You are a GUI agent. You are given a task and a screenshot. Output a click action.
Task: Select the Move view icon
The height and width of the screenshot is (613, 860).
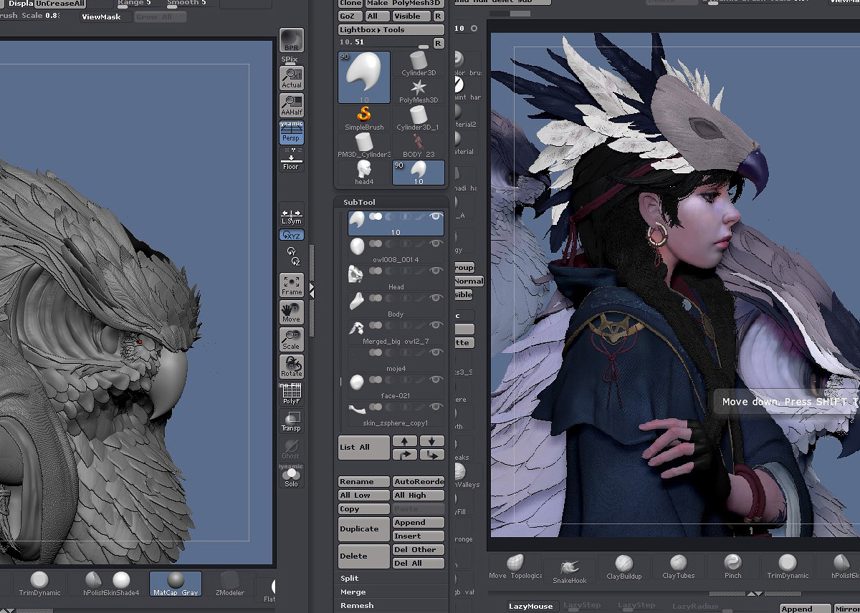point(291,312)
